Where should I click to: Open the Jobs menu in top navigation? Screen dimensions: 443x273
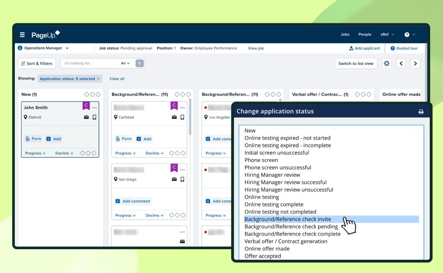pos(345,34)
